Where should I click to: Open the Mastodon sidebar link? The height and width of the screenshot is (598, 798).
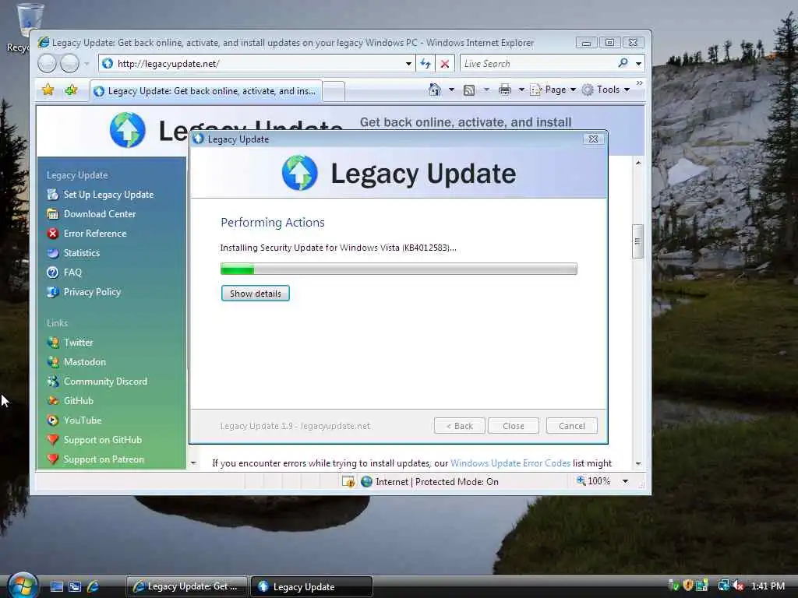84,362
